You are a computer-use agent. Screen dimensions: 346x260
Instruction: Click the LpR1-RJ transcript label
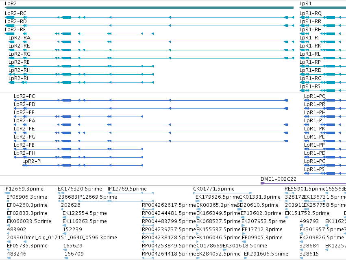(x=309, y=38)
